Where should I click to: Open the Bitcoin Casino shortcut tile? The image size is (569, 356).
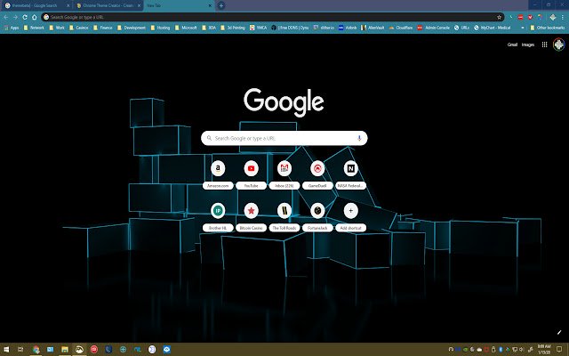tap(251, 217)
